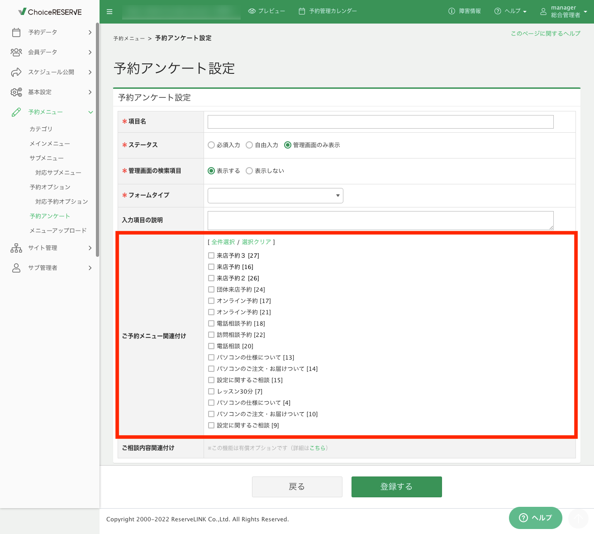Click the 会員データ people icon in the sidebar
The image size is (594, 534).
click(x=16, y=52)
